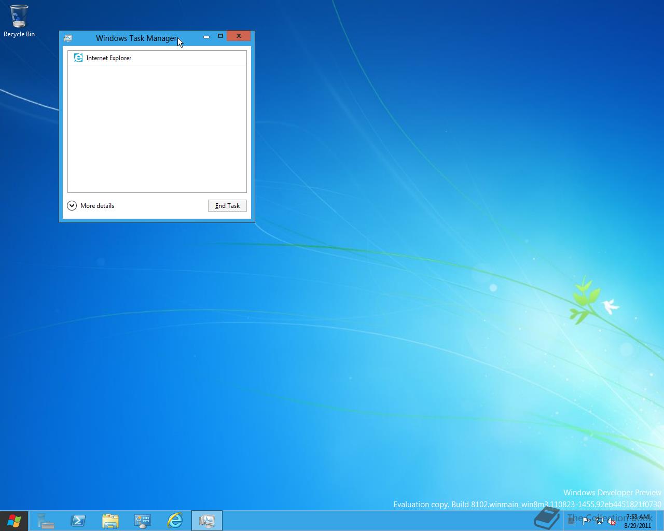The height and width of the screenshot is (531, 664).
Task: Launch Internet Explorer from taskbar
Action: click(175, 521)
